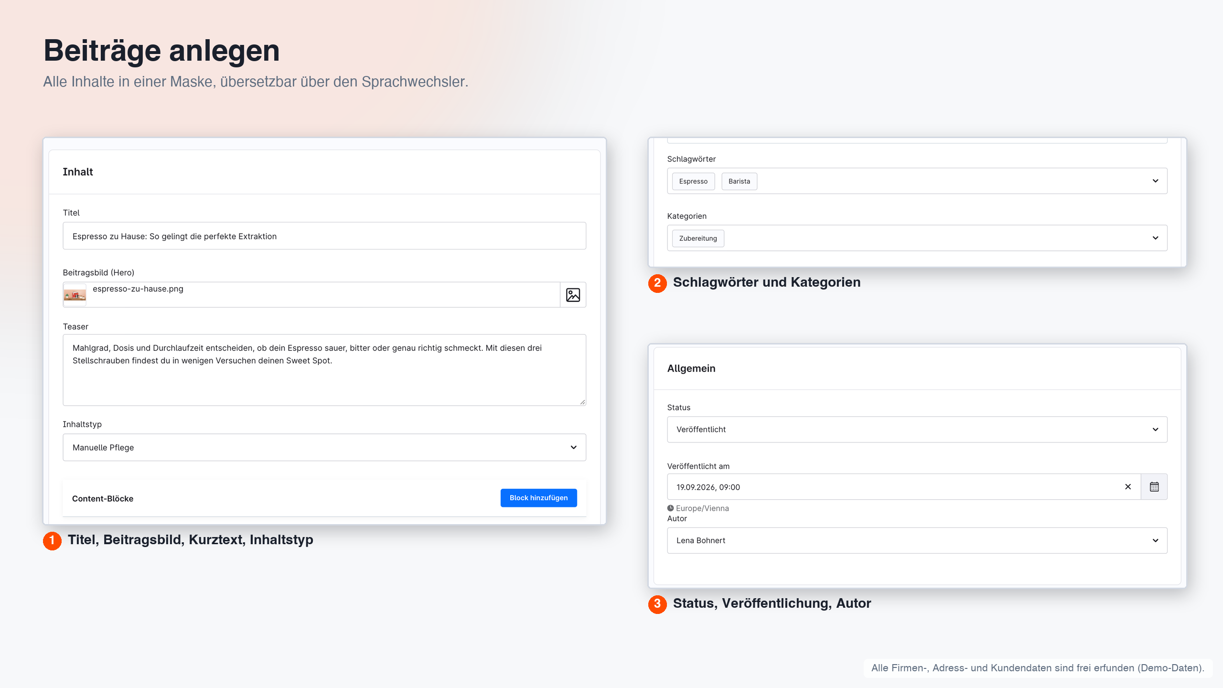Expand the Schlagwörter dropdown chevron
This screenshot has height=688, width=1223.
[1155, 181]
